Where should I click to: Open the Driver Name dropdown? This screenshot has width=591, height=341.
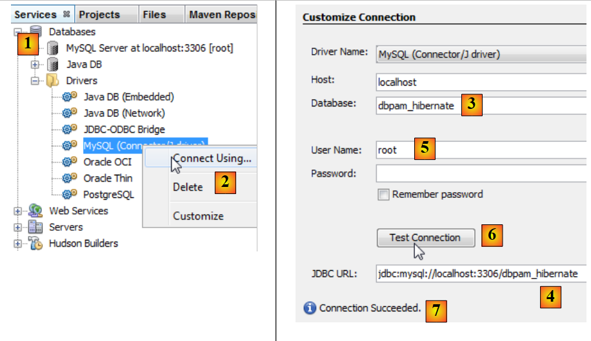click(x=481, y=54)
